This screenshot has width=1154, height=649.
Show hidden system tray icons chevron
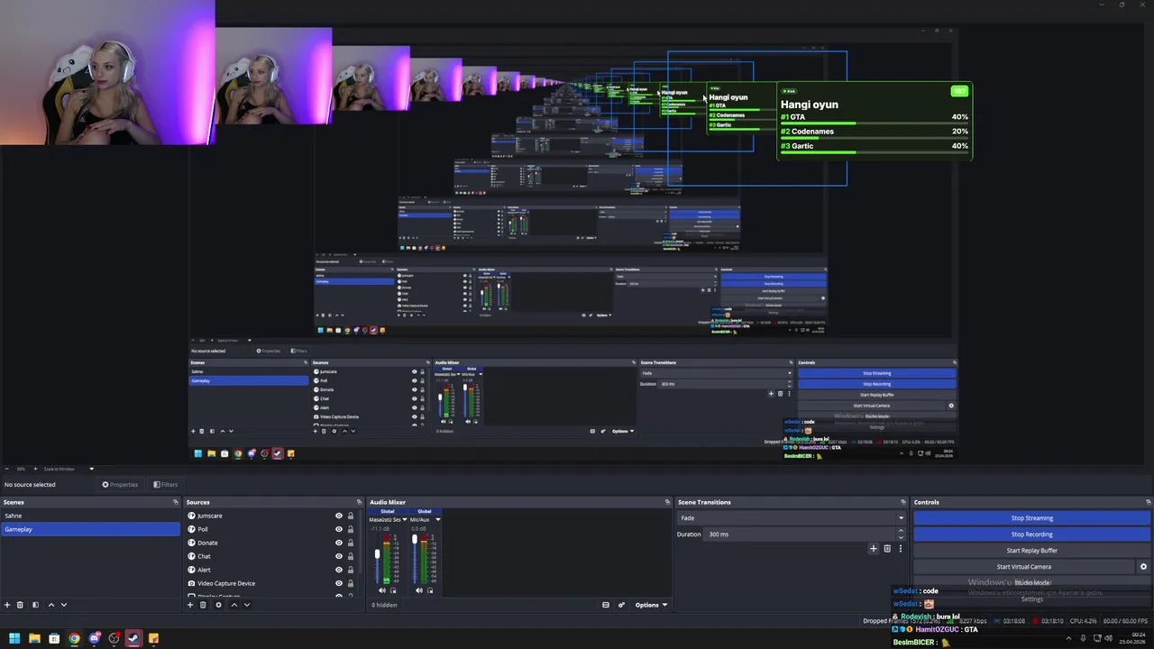pyautogui.click(x=1070, y=638)
